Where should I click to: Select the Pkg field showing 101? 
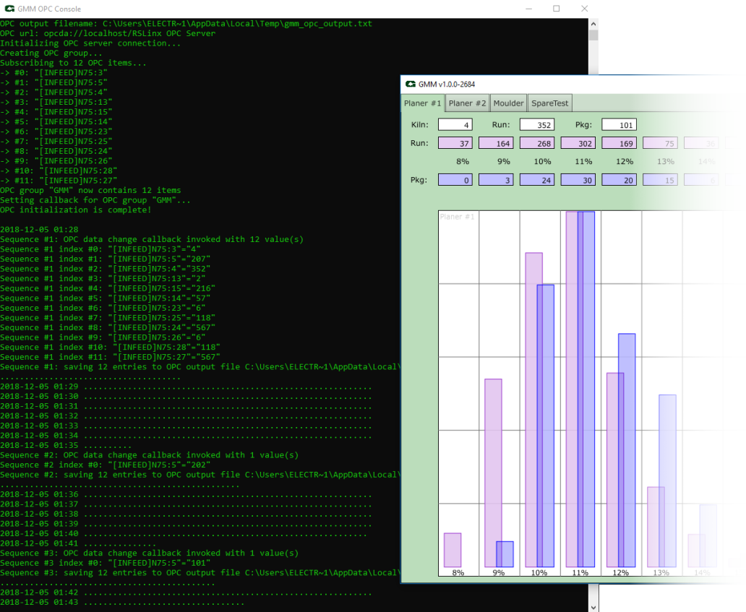point(619,125)
